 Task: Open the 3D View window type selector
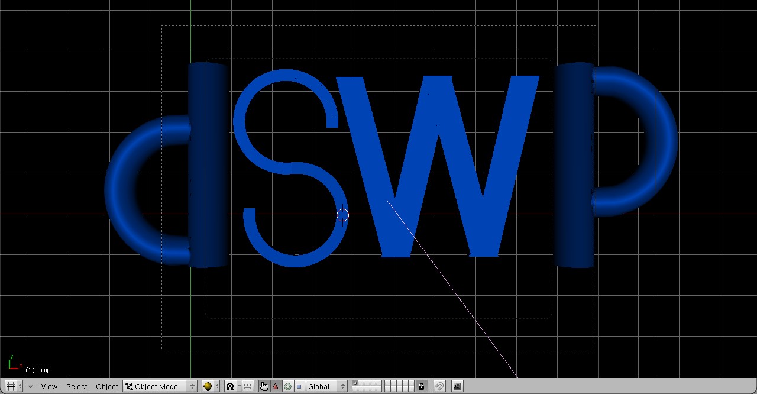tap(14, 386)
